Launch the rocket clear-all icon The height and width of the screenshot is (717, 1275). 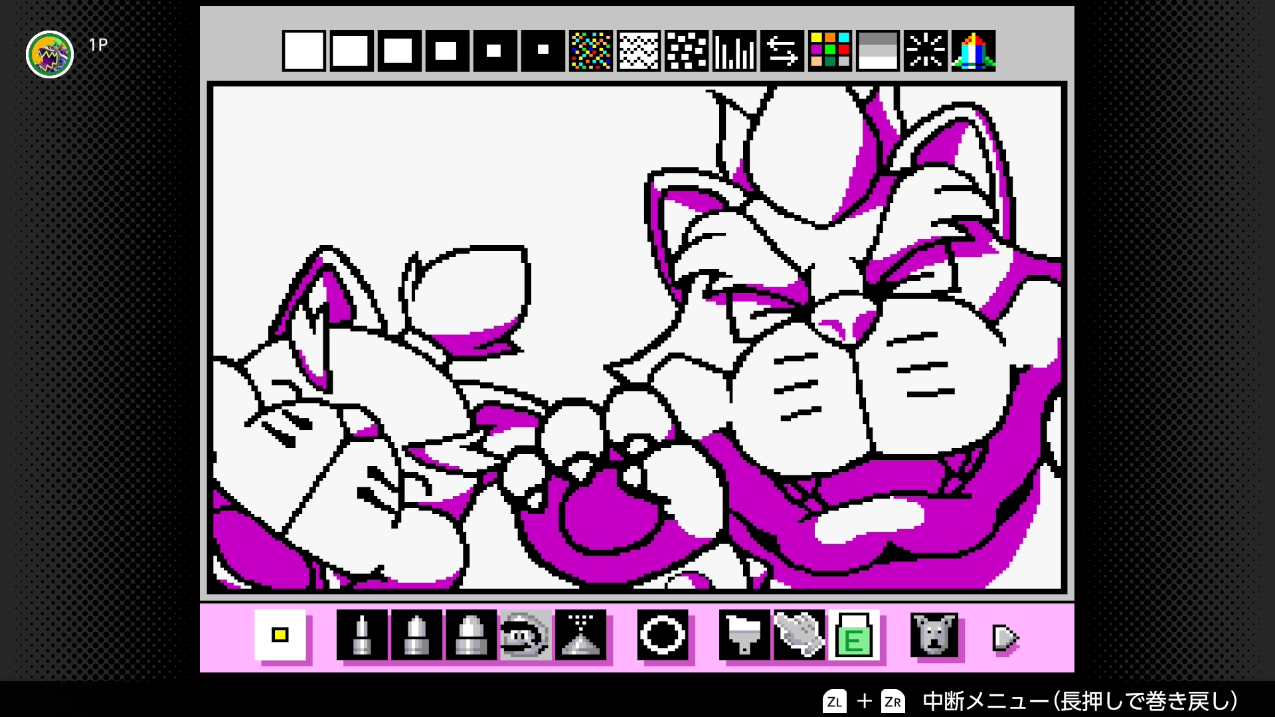(973, 51)
